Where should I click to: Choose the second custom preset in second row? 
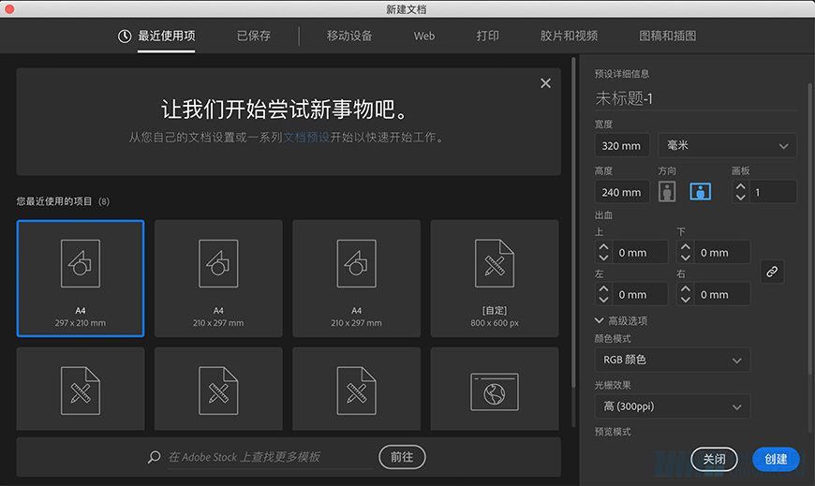tap(218, 389)
